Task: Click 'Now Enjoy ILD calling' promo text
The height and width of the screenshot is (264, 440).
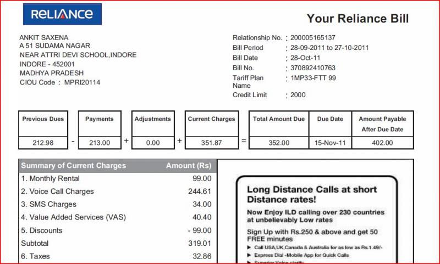Action: coord(316,216)
